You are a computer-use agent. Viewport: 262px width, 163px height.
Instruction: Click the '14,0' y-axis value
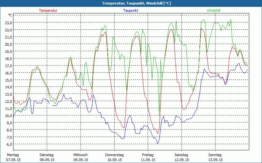point(9,87)
